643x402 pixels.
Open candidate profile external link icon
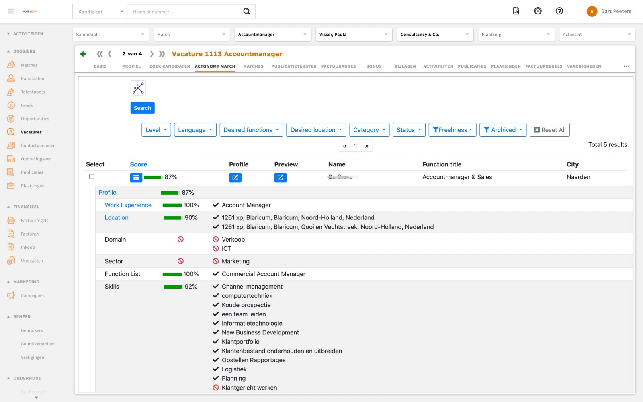tap(235, 177)
